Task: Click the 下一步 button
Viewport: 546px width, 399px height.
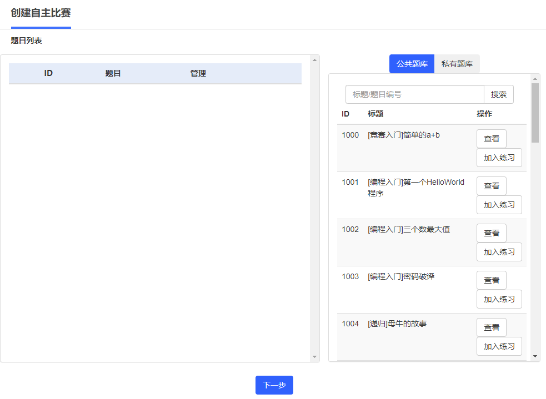Action: coord(274,385)
